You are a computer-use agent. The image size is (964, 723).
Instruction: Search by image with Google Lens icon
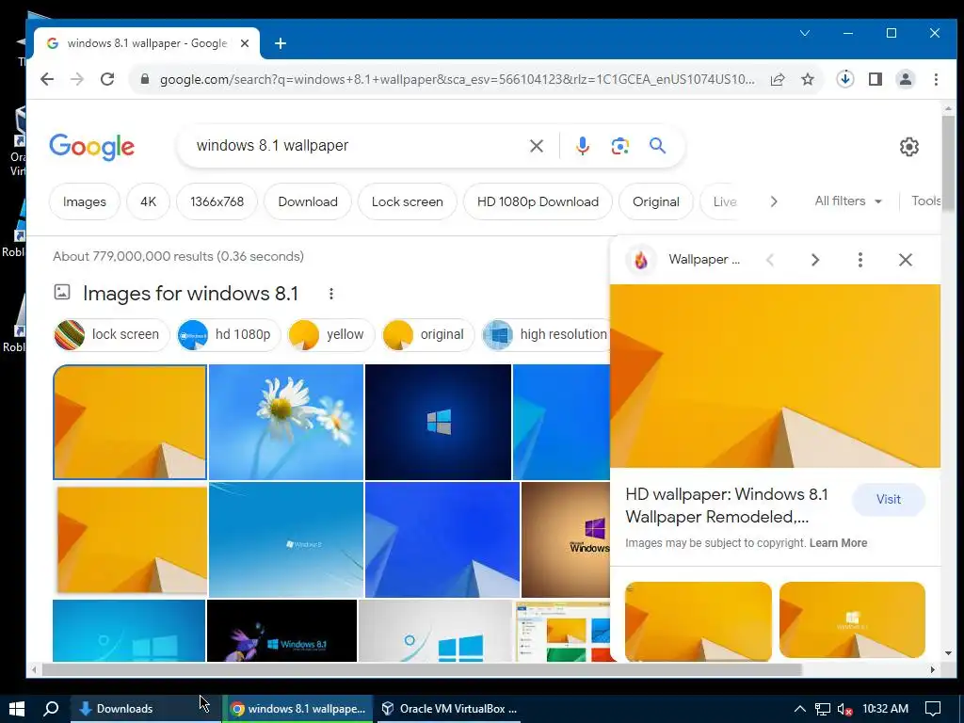[619, 146]
